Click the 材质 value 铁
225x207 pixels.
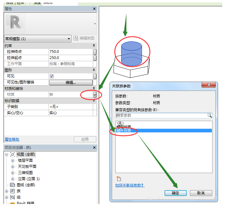[71, 94]
